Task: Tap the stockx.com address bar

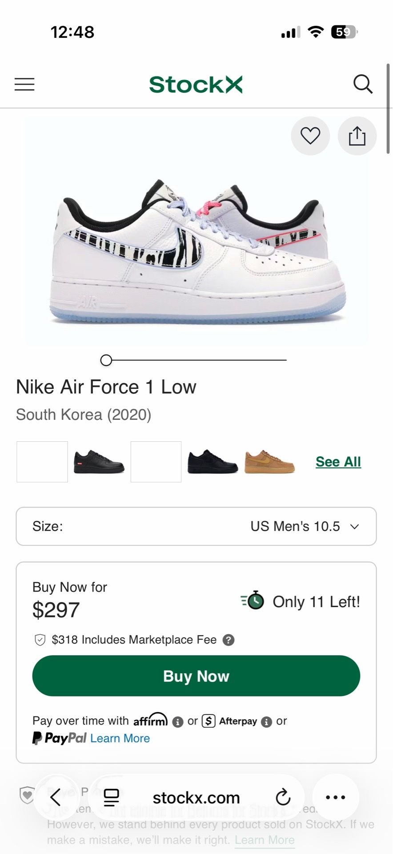Action: coord(196,798)
